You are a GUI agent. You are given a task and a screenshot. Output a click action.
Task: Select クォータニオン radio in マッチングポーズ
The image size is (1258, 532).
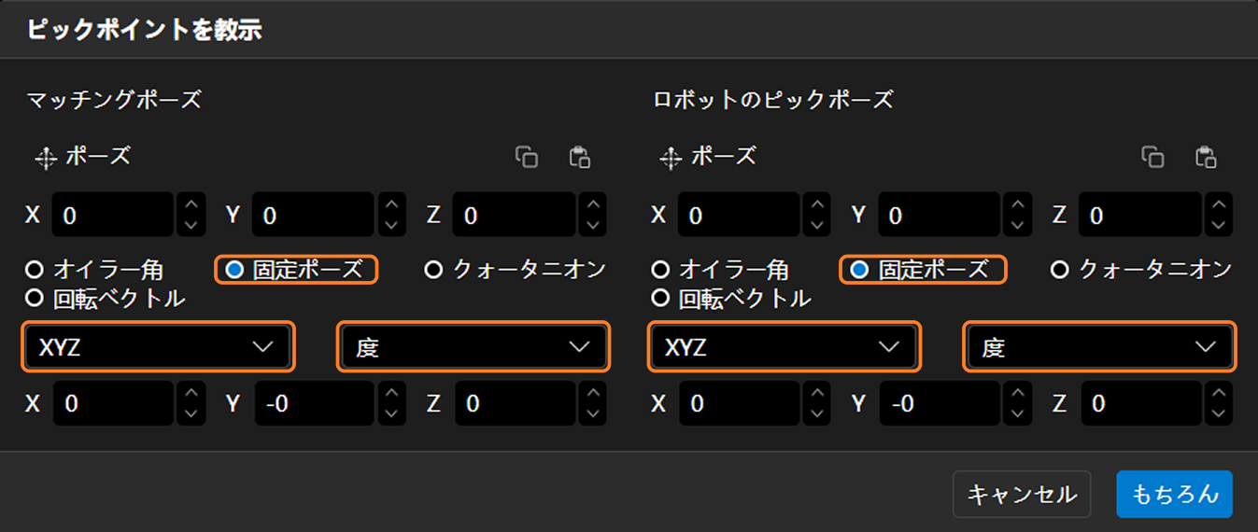coord(433,270)
